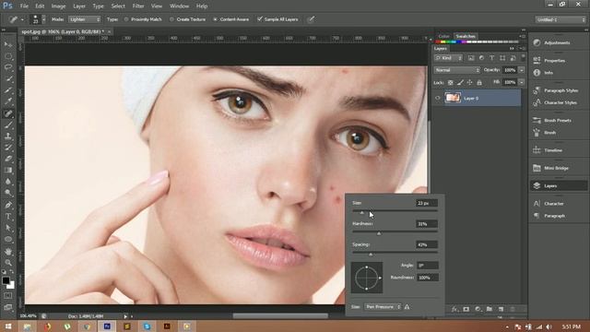Expand the Fill slider arrow
Screen dimensions: 590x332
[522, 82]
